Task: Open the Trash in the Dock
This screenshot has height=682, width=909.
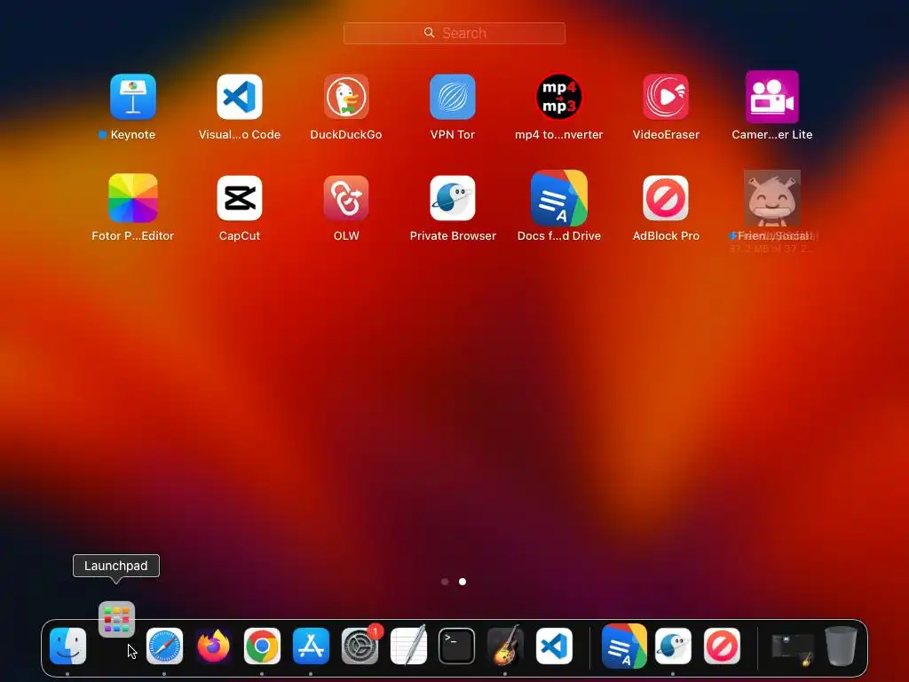Action: coord(842,646)
